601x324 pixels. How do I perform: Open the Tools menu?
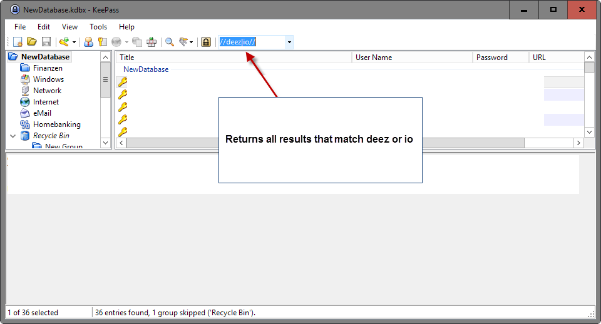98,27
